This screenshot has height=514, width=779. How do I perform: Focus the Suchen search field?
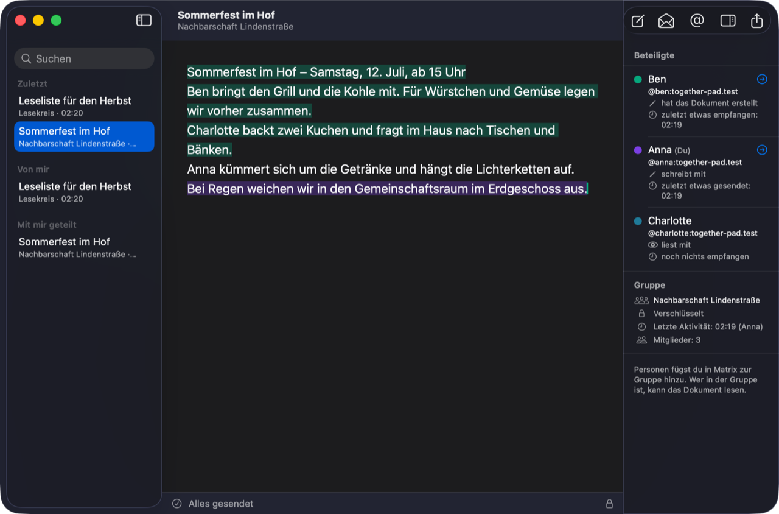point(84,58)
